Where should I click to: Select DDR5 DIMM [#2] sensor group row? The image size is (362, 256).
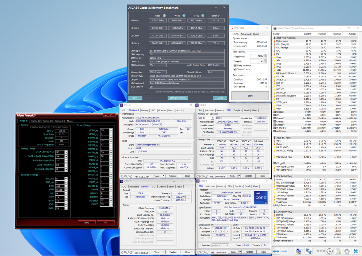(x=315, y=212)
